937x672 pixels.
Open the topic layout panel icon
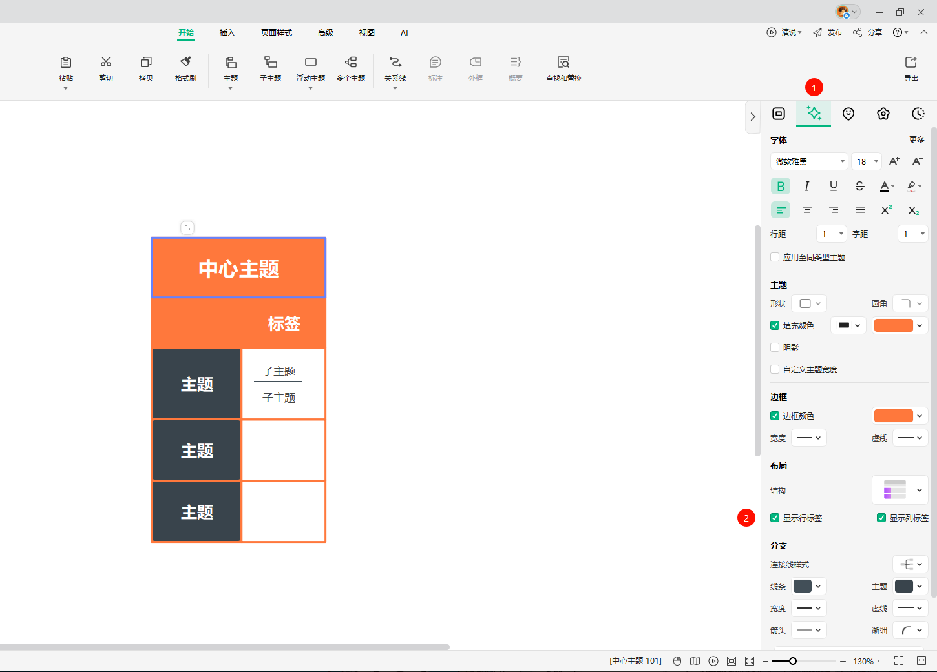click(x=779, y=114)
